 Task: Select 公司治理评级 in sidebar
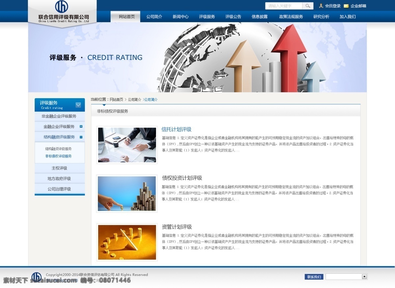click(x=60, y=189)
